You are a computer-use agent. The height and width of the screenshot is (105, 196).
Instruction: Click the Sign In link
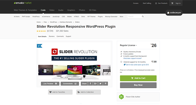178,3
